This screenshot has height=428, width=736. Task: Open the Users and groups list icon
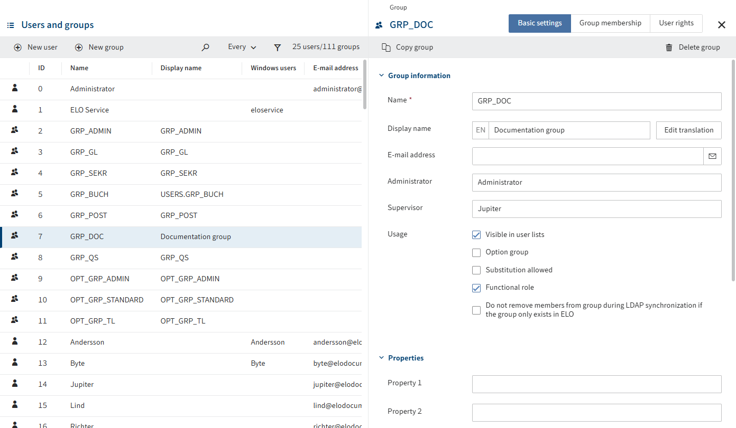[11, 25]
